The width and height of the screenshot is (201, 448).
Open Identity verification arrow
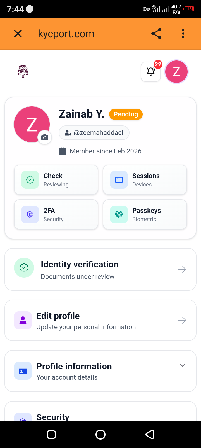tap(182, 269)
